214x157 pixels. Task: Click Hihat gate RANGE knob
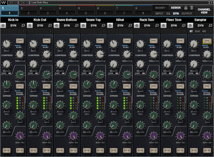[x=114, y=85]
